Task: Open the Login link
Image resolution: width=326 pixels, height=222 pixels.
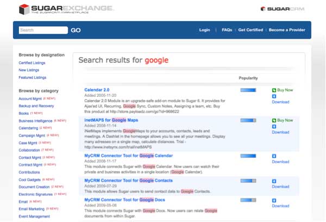Action: coord(205,30)
